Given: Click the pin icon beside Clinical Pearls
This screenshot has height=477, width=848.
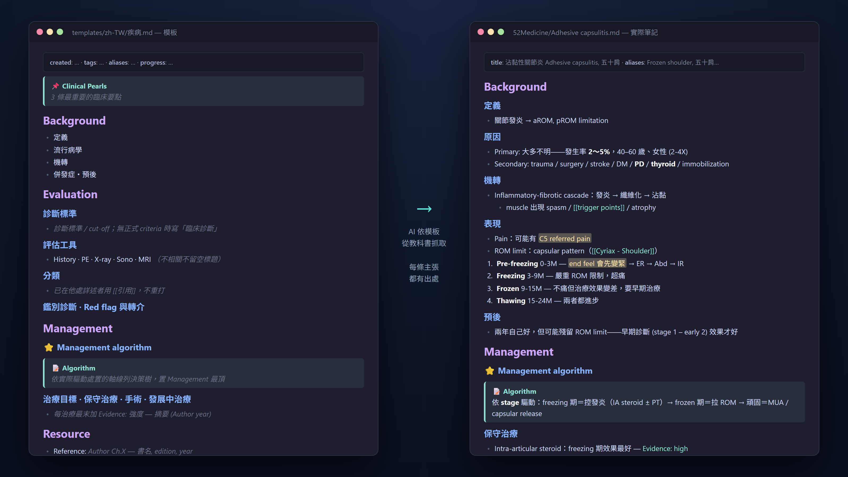Looking at the screenshot, I should (55, 86).
